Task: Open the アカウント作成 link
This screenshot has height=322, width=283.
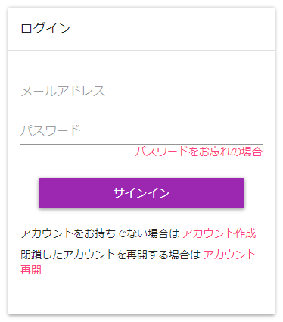Action: point(219,233)
